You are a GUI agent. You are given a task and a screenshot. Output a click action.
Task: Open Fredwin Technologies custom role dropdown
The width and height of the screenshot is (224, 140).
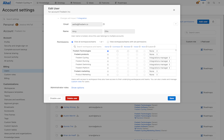(154, 51)
